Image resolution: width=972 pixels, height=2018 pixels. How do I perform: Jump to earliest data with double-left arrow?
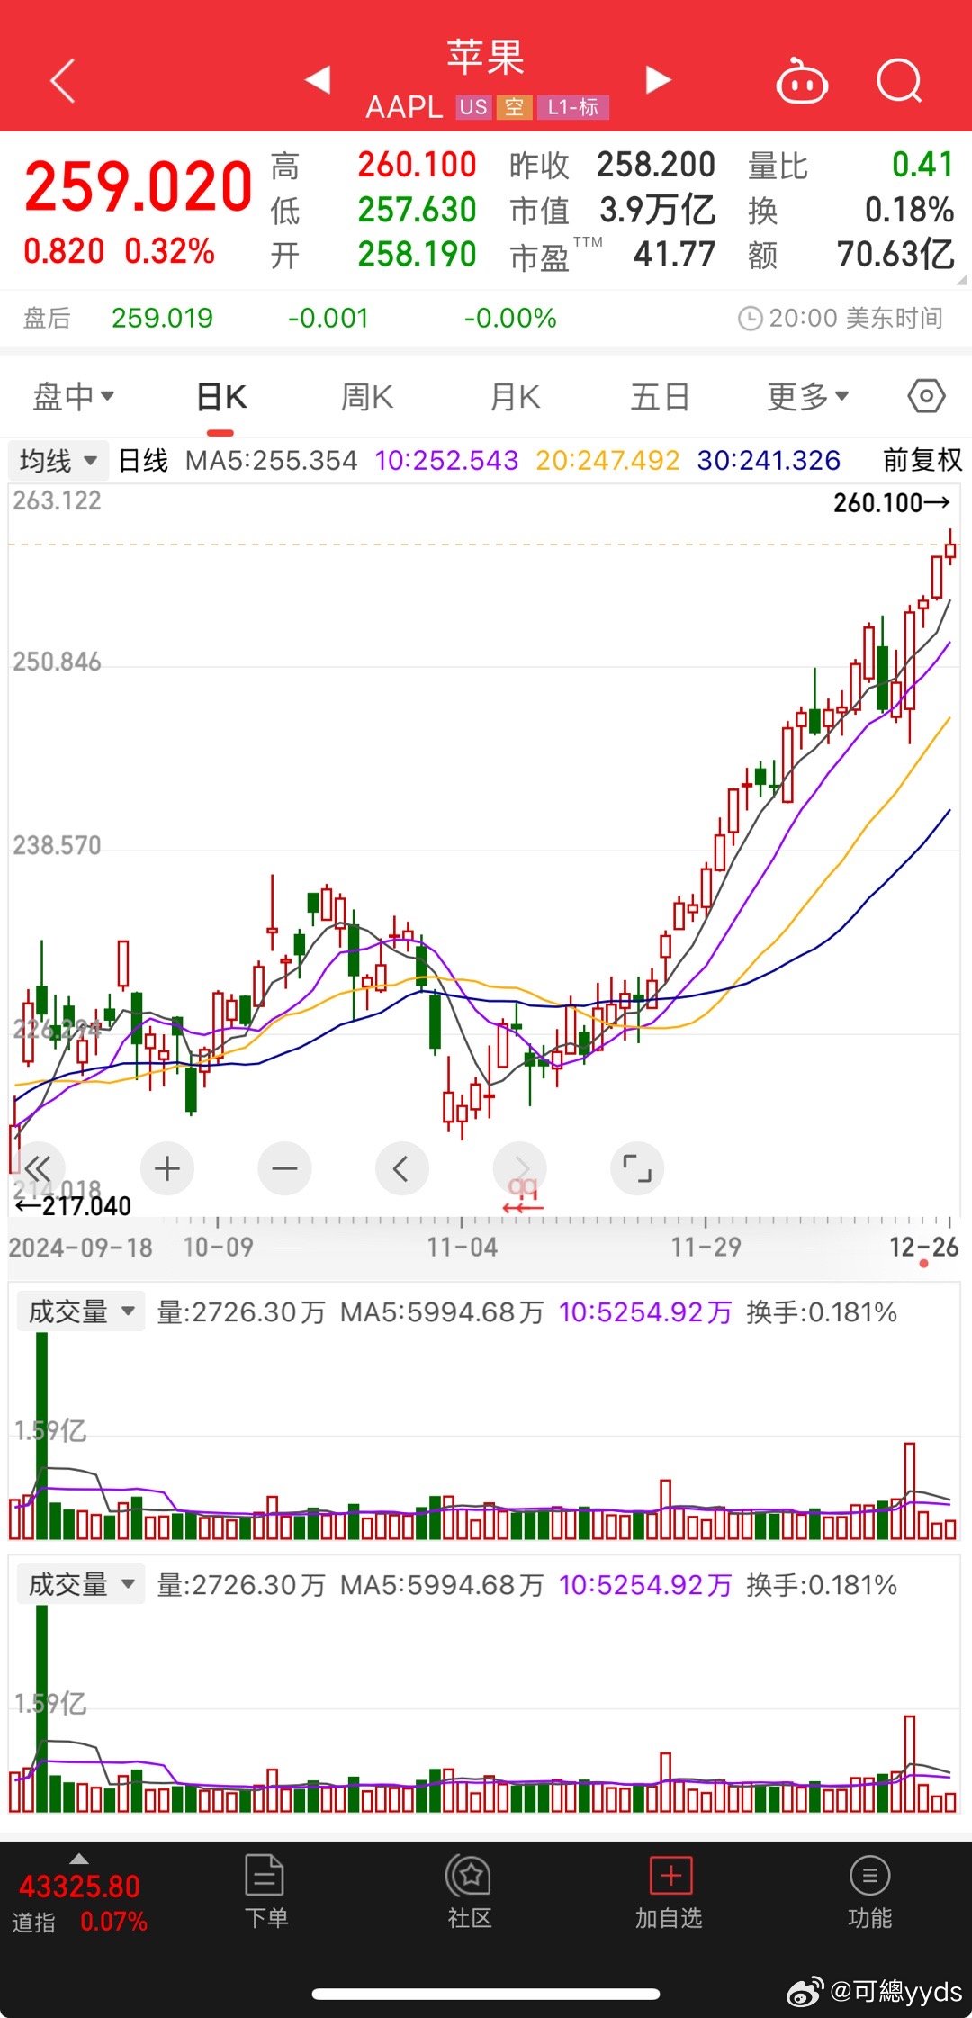[x=38, y=1168]
